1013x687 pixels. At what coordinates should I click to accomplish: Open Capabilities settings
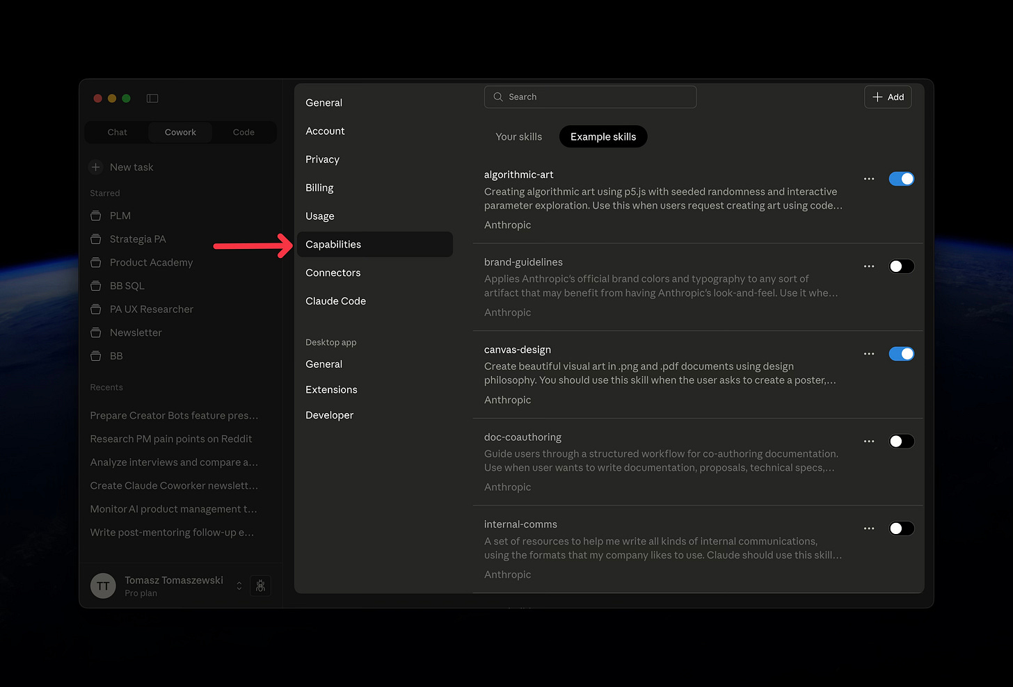(375, 244)
